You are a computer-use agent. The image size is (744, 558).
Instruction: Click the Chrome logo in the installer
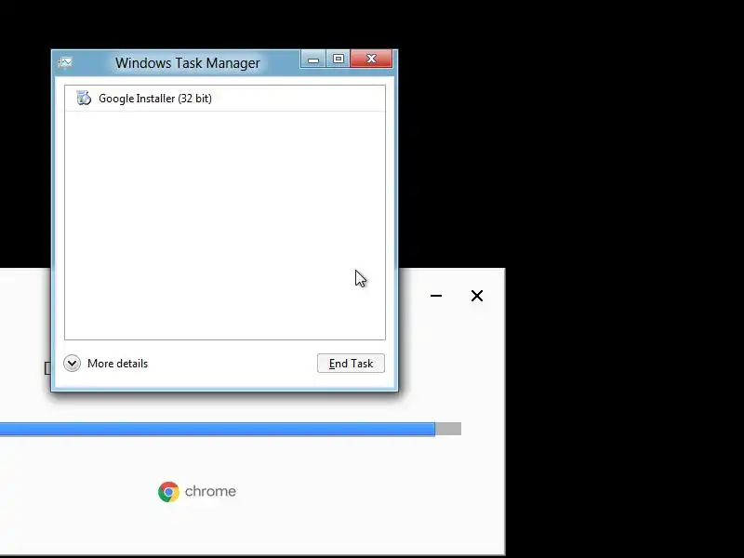coord(168,492)
